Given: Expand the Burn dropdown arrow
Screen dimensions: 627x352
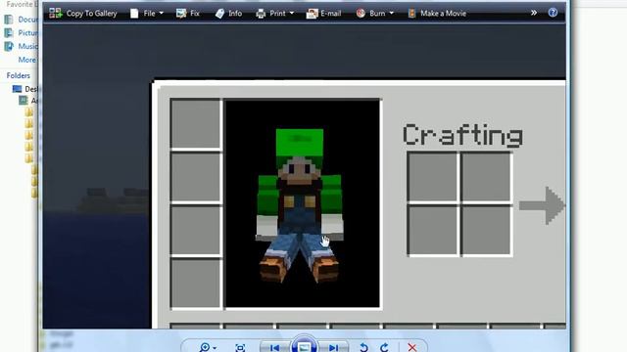Looking at the screenshot, I should [x=392, y=13].
